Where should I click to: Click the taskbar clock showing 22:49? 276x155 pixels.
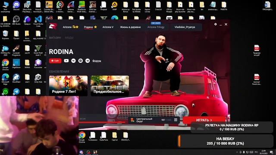click(263, 152)
